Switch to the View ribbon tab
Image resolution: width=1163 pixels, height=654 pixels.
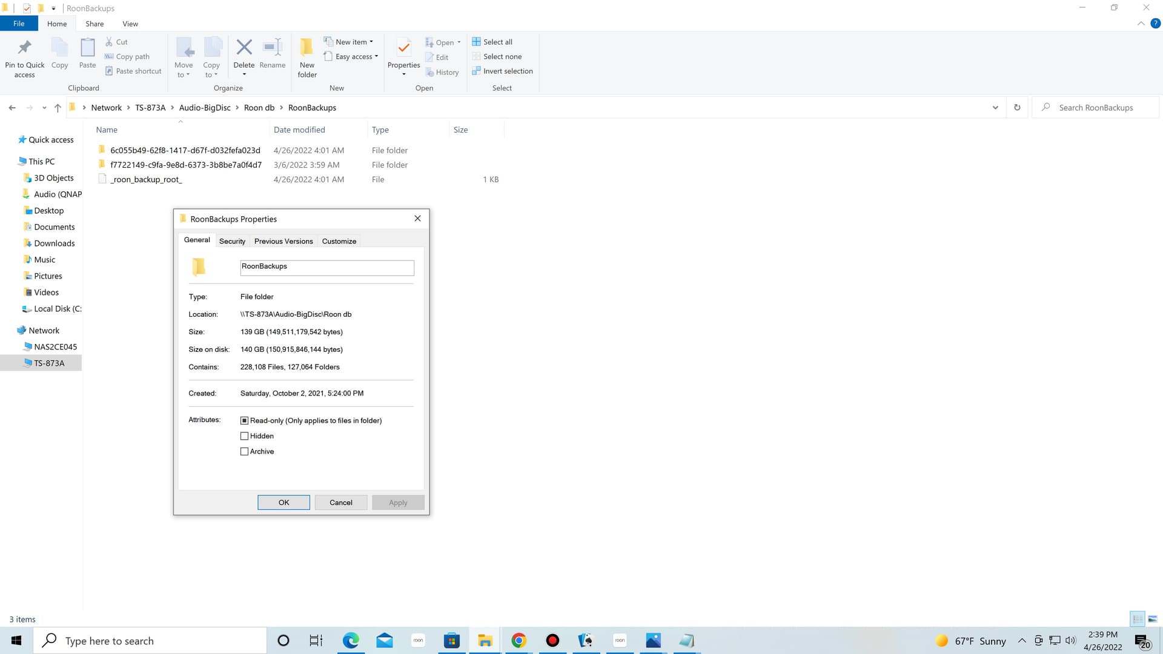130,24
